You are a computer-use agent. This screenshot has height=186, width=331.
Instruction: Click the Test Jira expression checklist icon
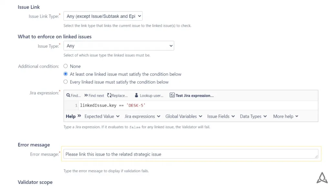pos(172,95)
